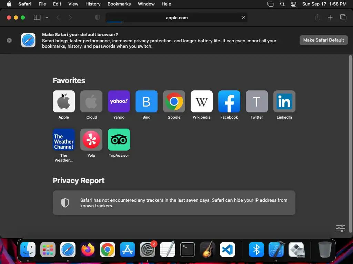Show the tab overview

[x=343, y=17]
